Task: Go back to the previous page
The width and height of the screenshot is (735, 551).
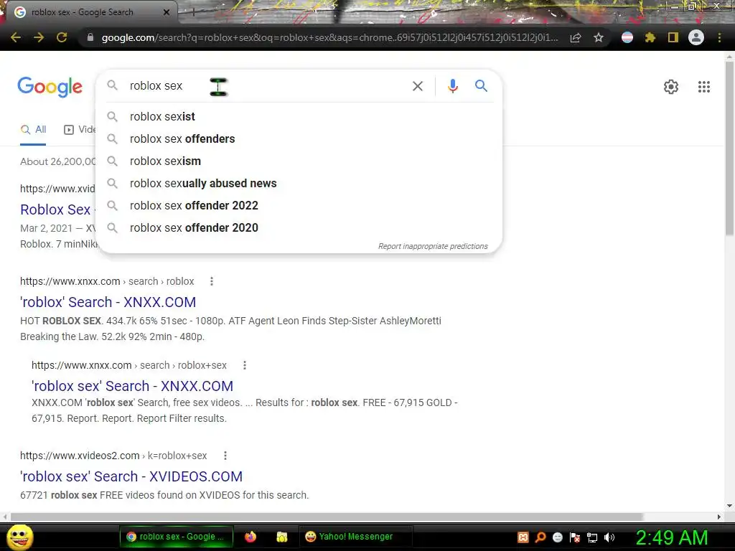Action: [16, 37]
